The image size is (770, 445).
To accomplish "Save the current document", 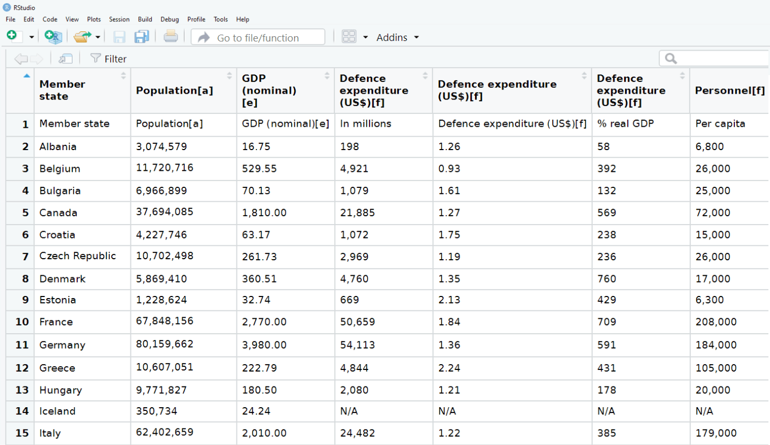I will [120, 37].
